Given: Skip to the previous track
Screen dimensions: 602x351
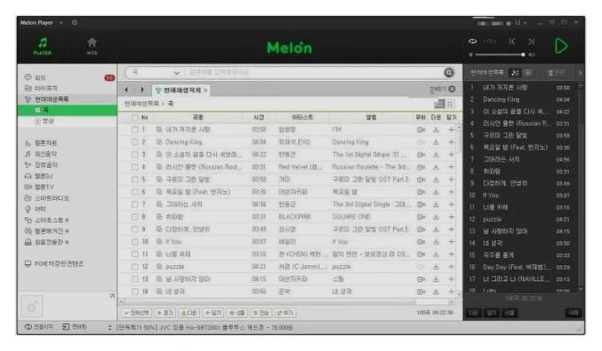Looking at the screenshot, I should point(512,42).
